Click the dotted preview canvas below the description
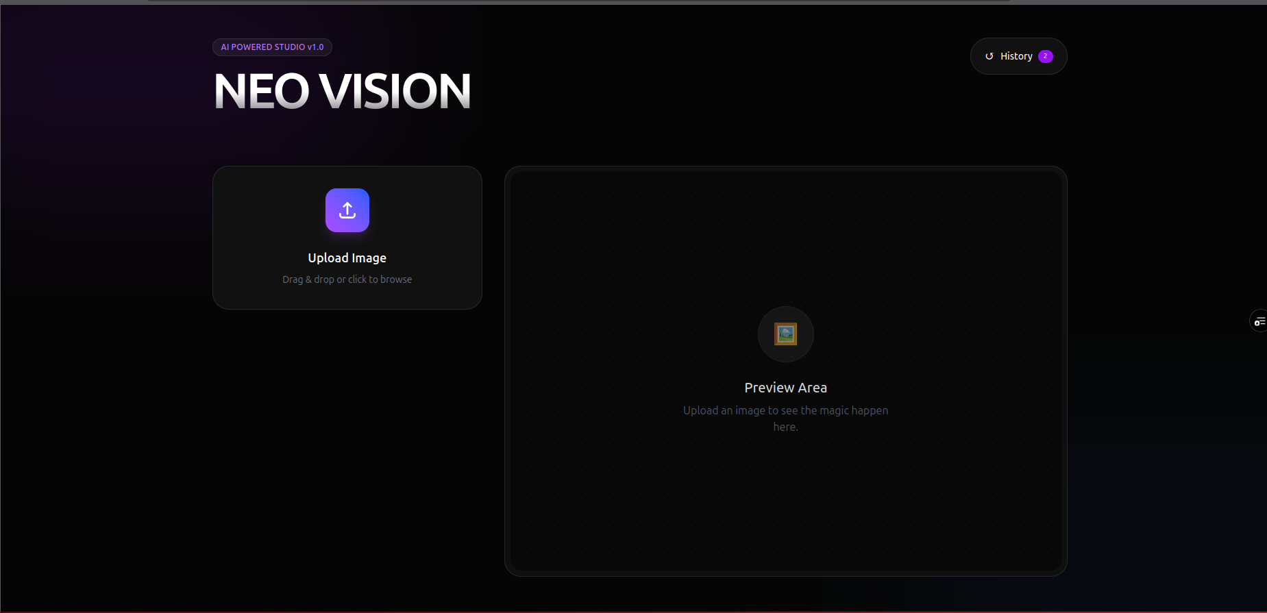This screenshot has height=613, width=1267. click(x=785, y=507)
